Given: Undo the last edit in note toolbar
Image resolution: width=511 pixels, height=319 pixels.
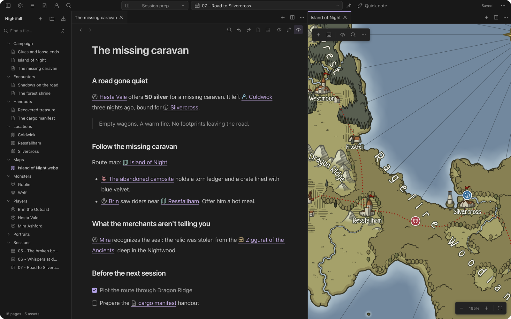Looking at the screenshot, I should tap(239, 30).
